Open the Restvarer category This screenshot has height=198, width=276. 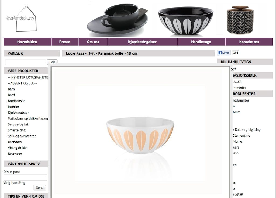(15, 154)
